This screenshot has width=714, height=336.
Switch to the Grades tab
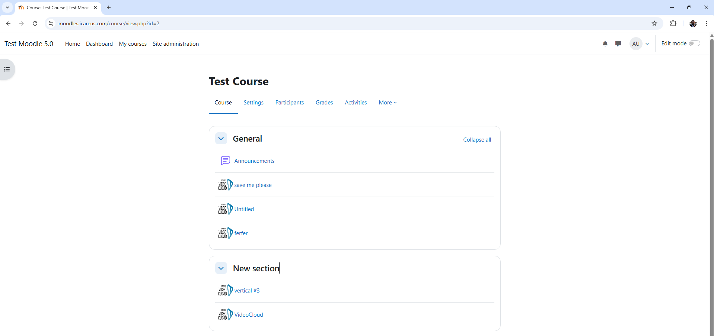[x=324, y=103]
